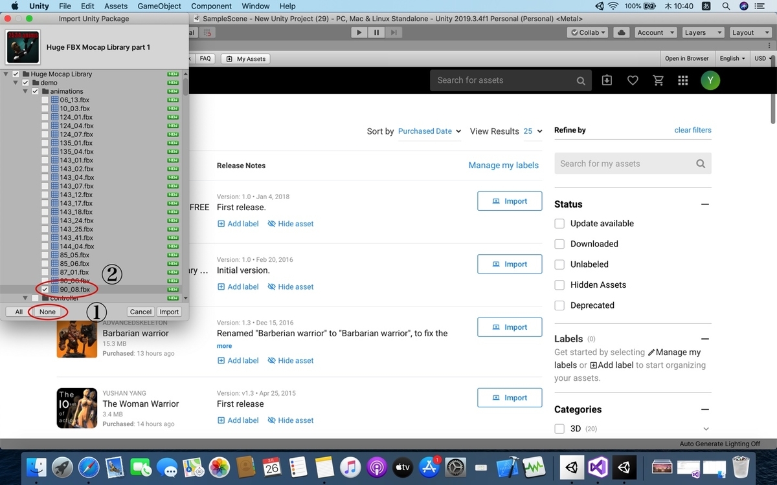This screenshot has width=777, height=485.
Task: Toggle the animations folder checkbox
Action: [x=36, y=91]
